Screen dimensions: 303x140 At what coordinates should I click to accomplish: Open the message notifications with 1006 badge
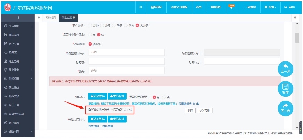tap(231, 7)
